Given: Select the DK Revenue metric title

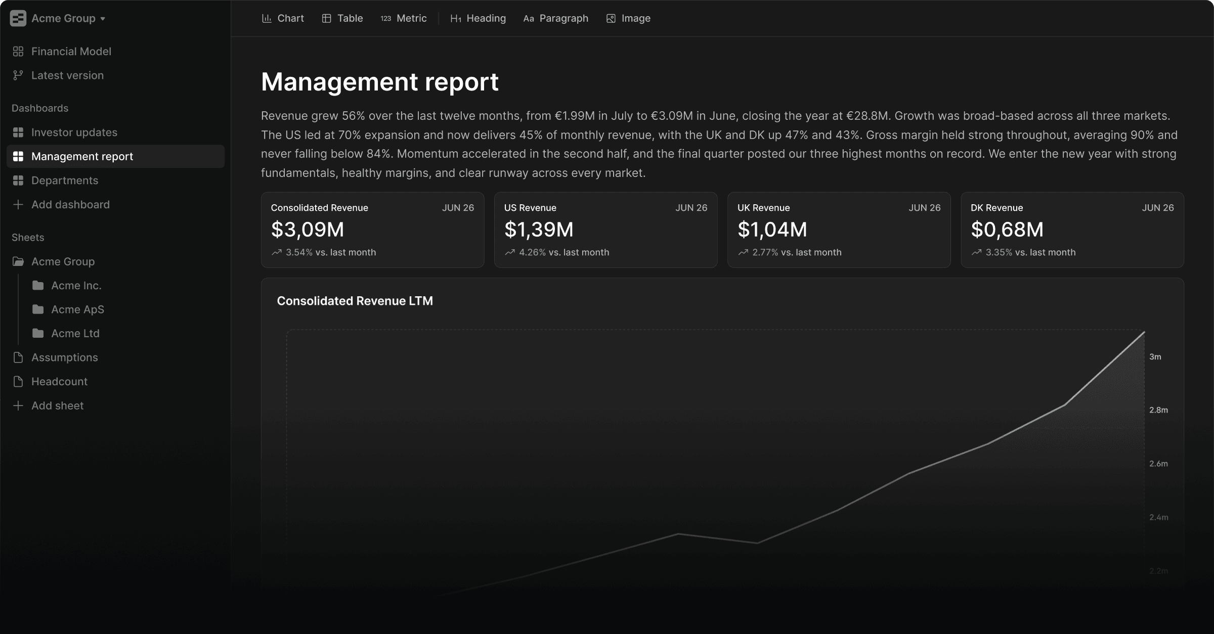Looking at the screenshot, I should coord(996,208).
